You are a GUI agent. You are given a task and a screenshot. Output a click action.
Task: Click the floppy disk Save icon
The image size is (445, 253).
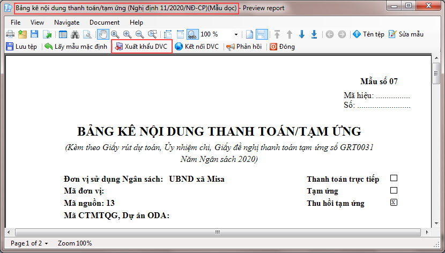(34, 34)
